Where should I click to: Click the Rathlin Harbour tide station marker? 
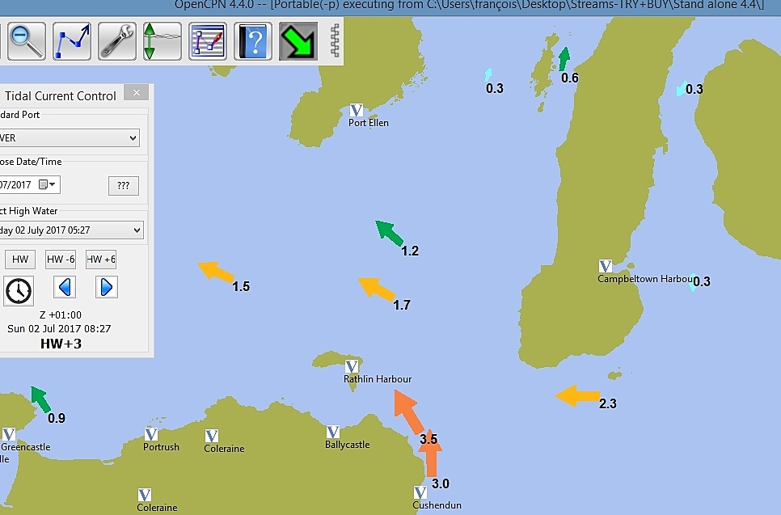click(x=352, y=366)
